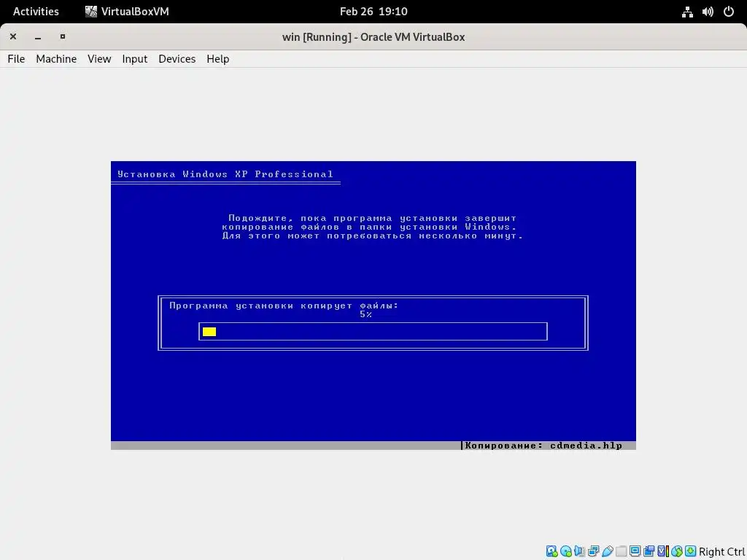
Task: Open the View menu
Action: tap(99, 58)
